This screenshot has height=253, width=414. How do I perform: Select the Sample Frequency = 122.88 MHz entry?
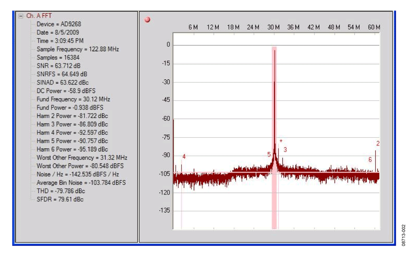pos(78,49)
